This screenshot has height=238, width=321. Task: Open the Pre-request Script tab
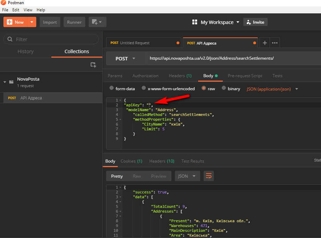[245, 75]
